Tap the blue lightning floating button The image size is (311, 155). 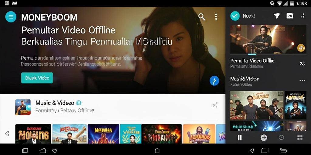click(x=214, y=81)
